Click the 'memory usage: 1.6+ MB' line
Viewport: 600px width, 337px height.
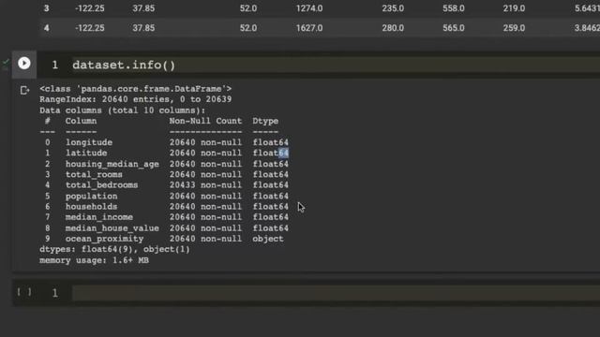(94, 260)
